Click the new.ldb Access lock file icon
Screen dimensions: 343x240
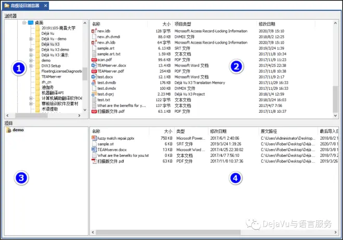pos(94,31)
